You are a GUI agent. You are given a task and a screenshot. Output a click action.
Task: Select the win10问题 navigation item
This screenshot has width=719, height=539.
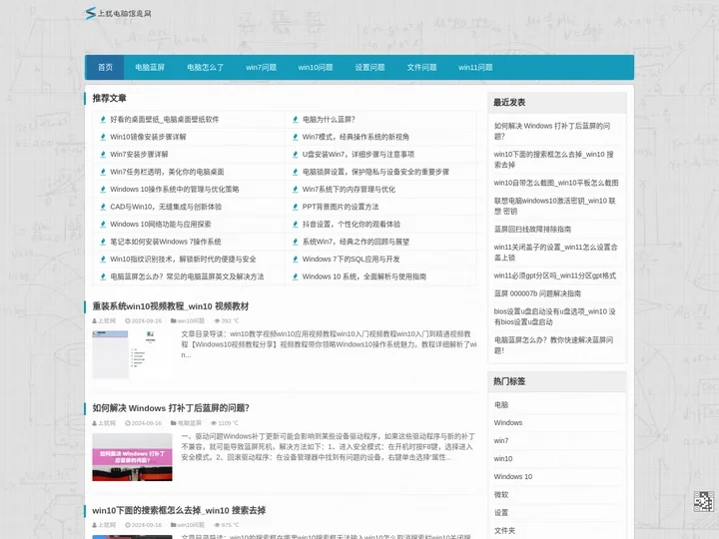(x=316, y=68)
